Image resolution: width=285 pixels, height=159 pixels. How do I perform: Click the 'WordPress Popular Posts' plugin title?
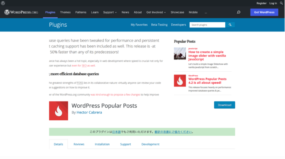[x=104, y=106]
